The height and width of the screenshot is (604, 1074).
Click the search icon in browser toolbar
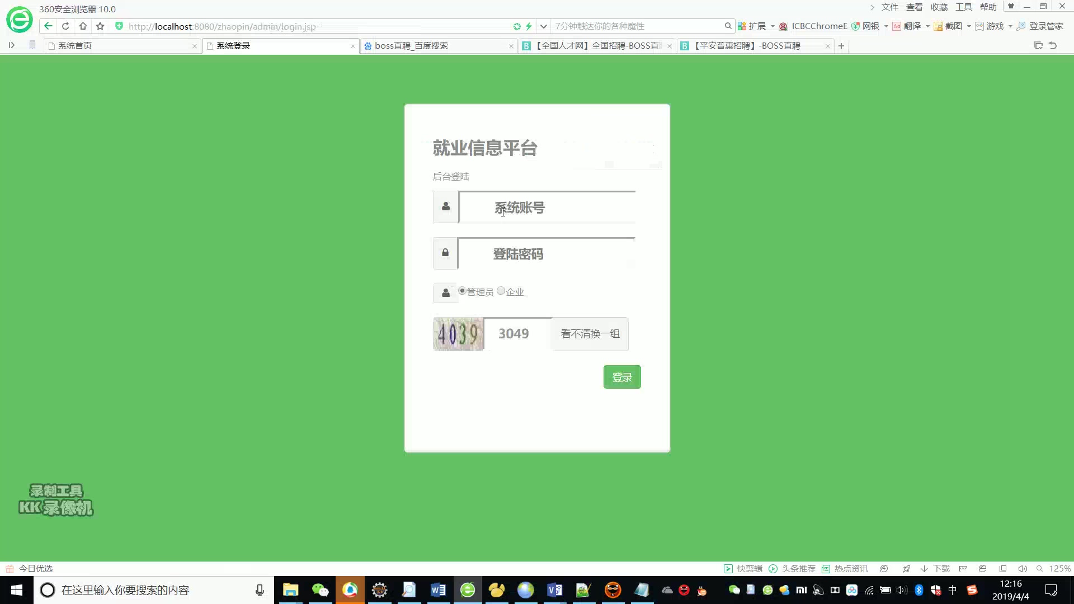pos(728,26)
